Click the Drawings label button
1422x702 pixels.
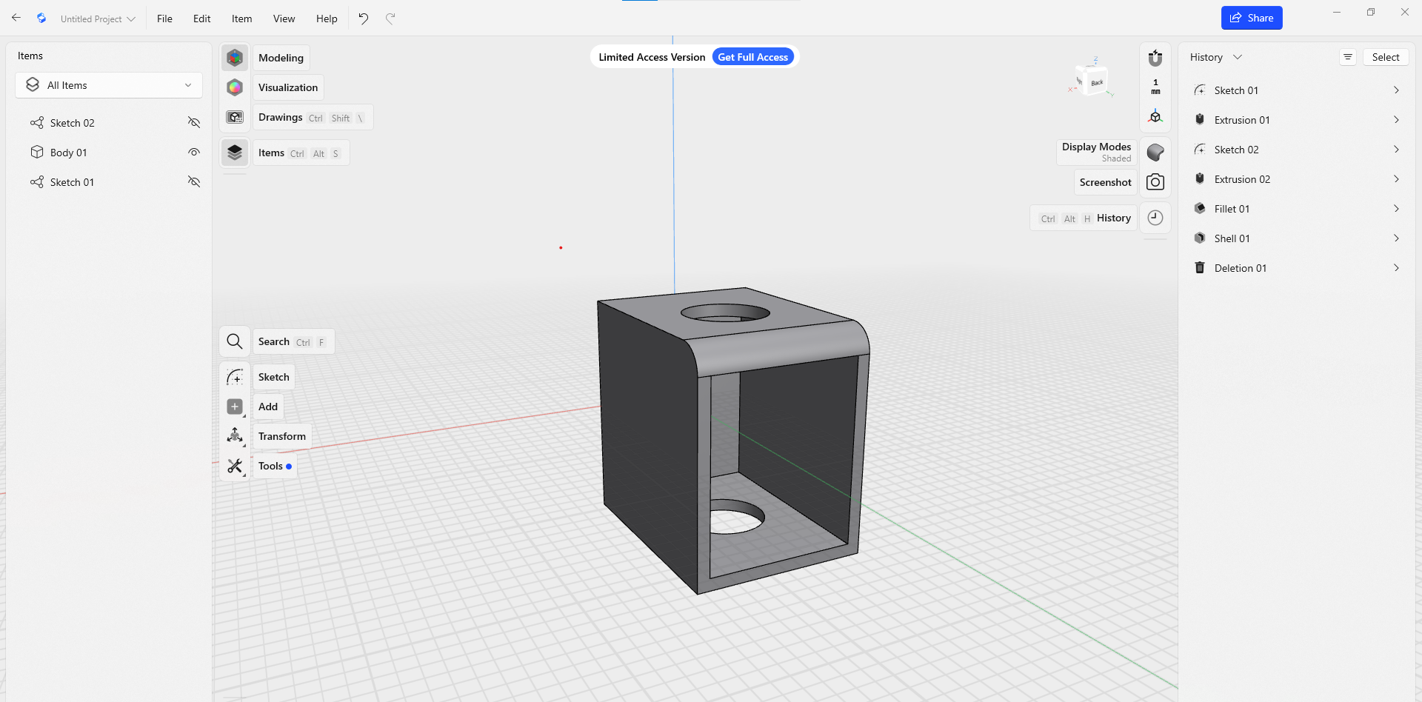tap(313, 117)
